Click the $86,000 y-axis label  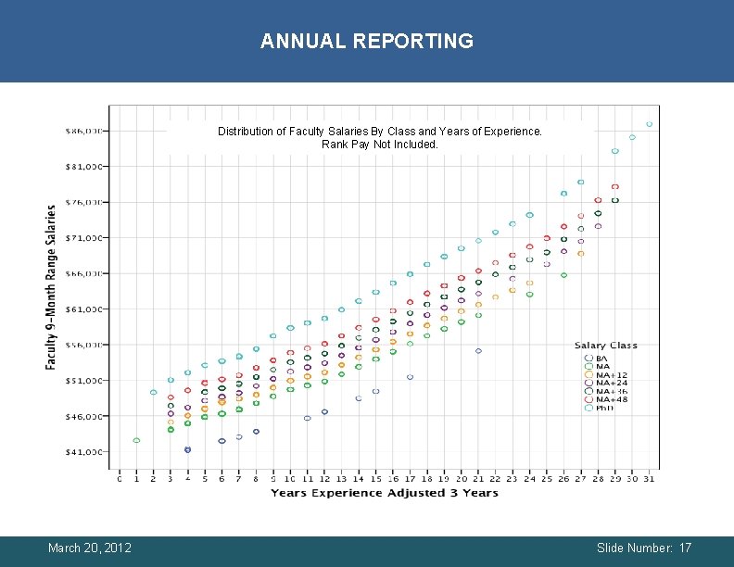(x=83, y=131)
